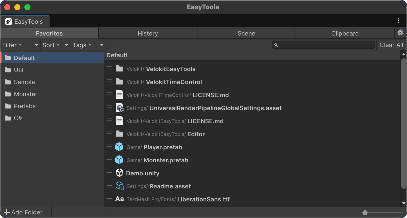
Task: Select the Demo.unity entry text
Action: pyautogui.click(x=143, y=173)
